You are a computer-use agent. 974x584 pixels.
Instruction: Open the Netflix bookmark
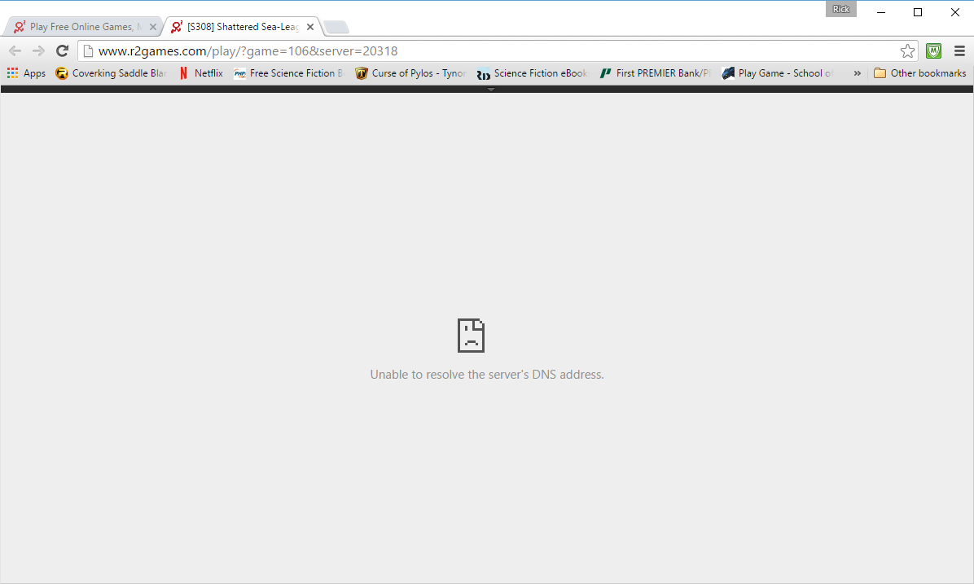(x=200, y=73)
